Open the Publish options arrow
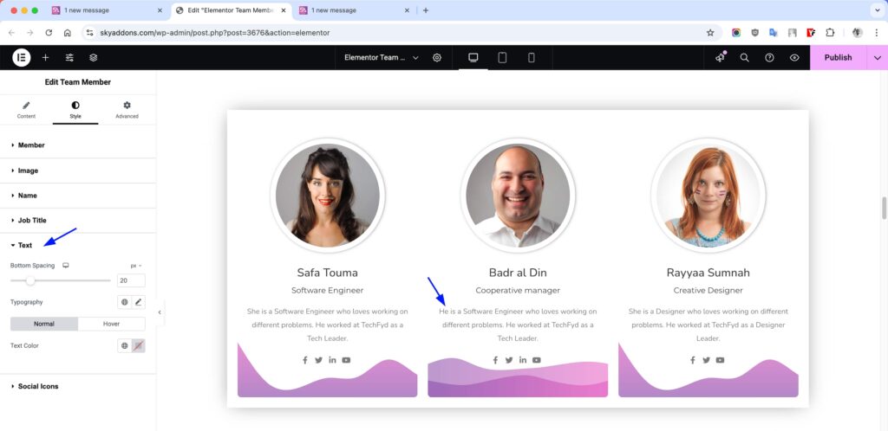 [x=878, y=58]
